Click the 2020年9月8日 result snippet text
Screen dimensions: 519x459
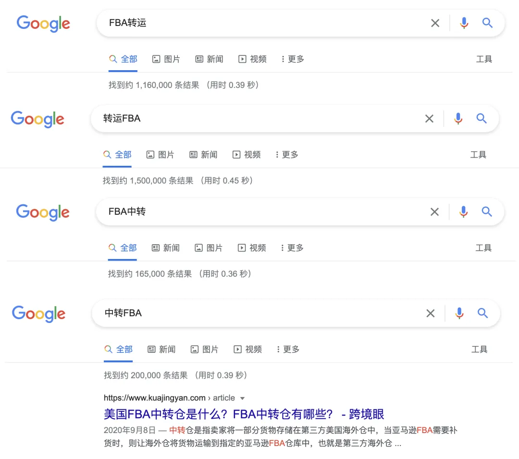280,437
